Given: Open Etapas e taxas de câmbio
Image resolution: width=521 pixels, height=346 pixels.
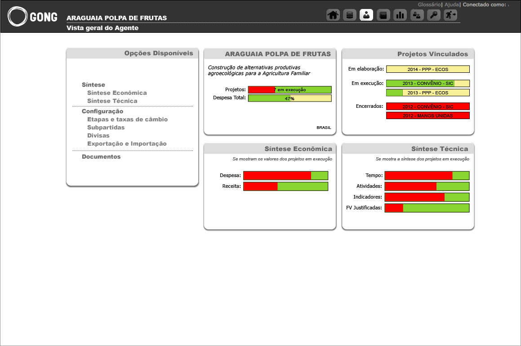Looking at the screenshot, I should click(x=127, y=120).
